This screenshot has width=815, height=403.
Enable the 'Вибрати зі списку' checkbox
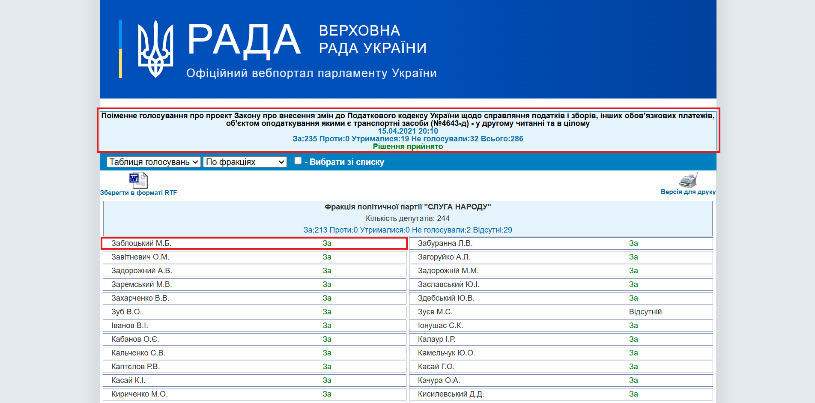tap(298, 161)
